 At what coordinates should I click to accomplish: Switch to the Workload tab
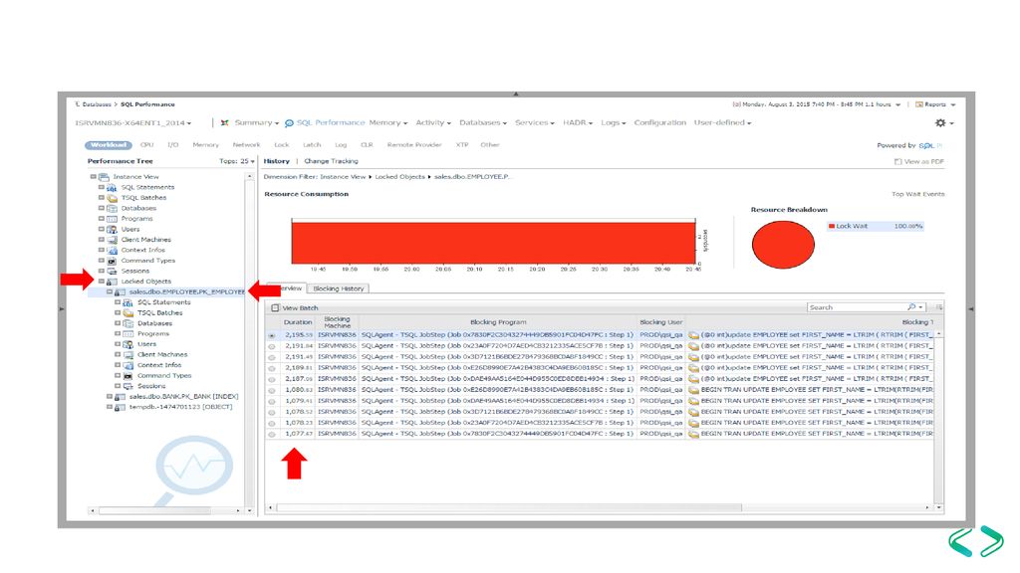tap(108, 145)
